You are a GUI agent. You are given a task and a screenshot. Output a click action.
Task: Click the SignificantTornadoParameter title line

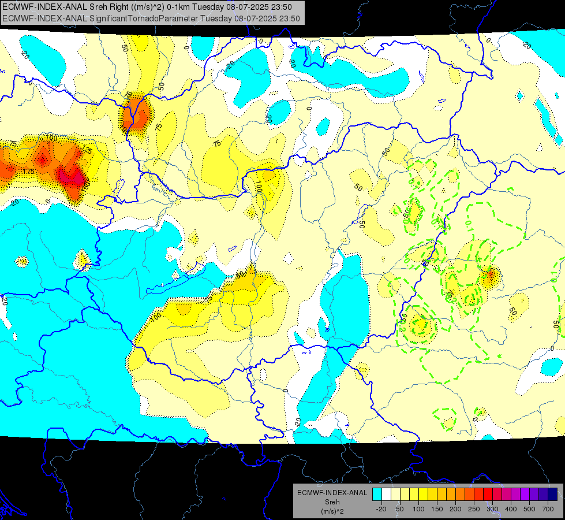tap(151, 18)
